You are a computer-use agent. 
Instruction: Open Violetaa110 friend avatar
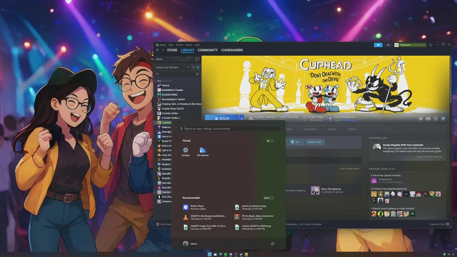point(374,181)
